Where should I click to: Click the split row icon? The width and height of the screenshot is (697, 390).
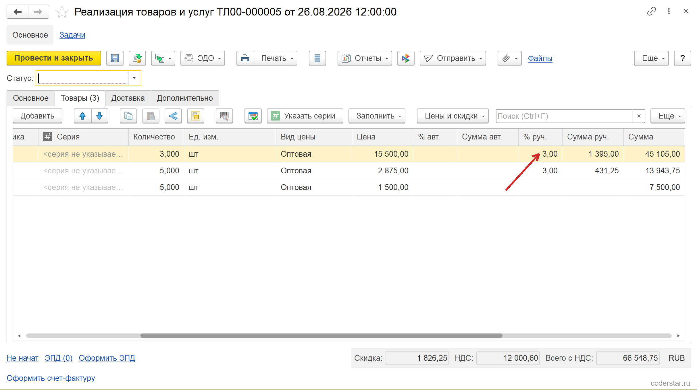pyautogui.click(x=173, y=116)
